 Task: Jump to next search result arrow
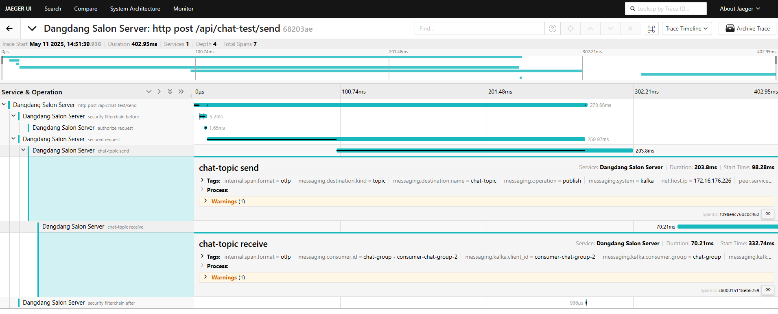click(x=610, y=28)
